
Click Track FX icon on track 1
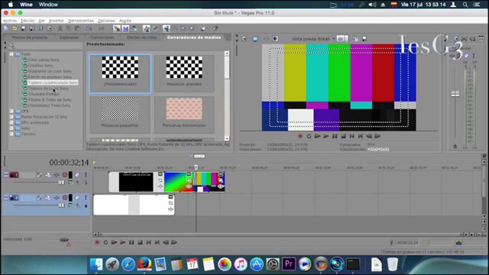[x=57, y=175]
